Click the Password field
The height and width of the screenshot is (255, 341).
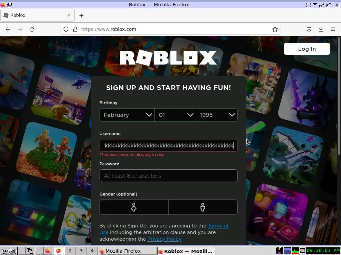(169, 176)
